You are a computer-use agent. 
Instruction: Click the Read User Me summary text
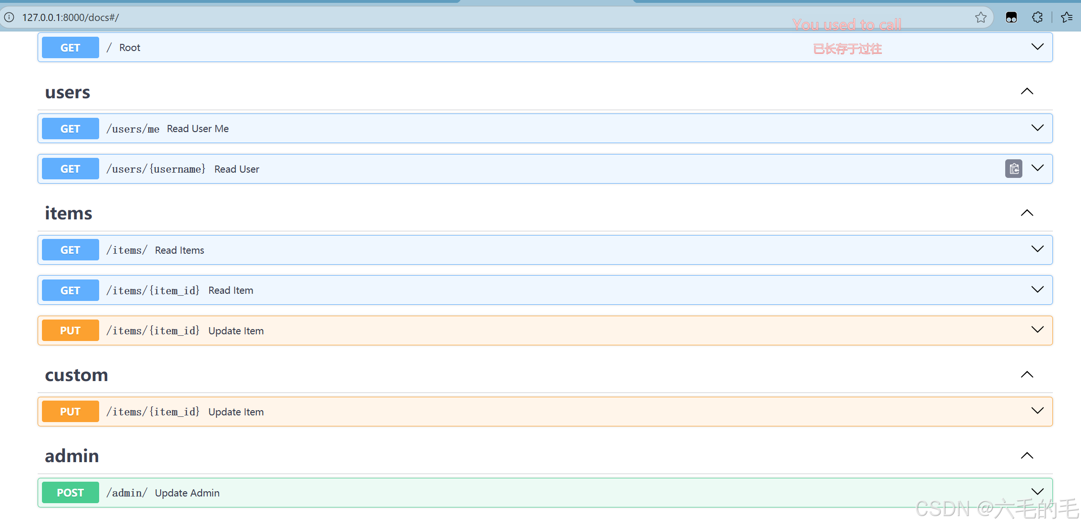(x=198, y=129)
